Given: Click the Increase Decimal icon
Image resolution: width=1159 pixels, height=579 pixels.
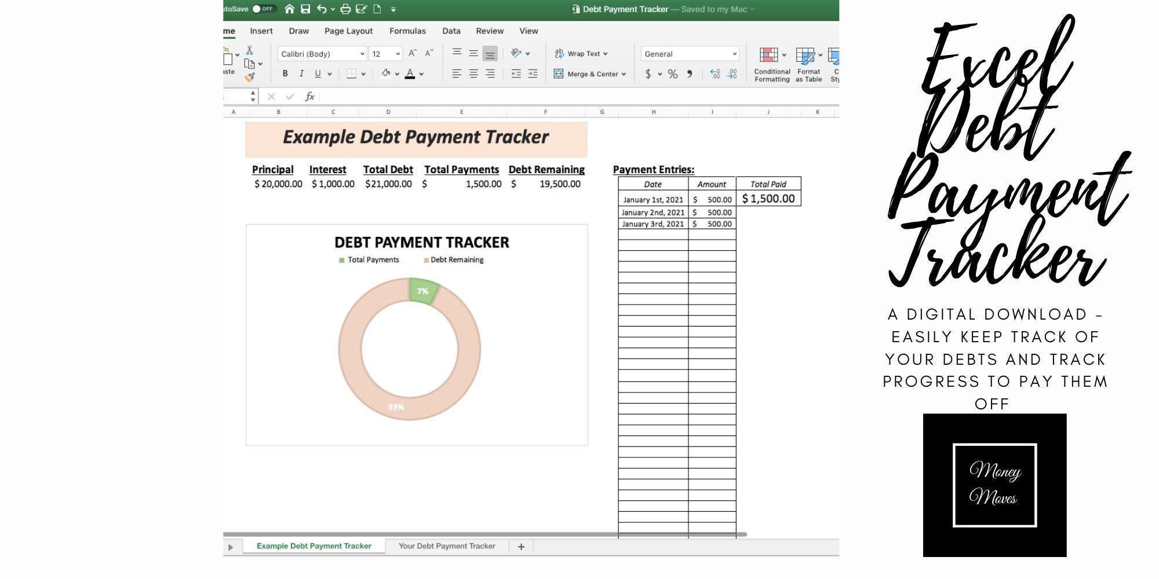Looking at the screenshot, I should point(716,74).
